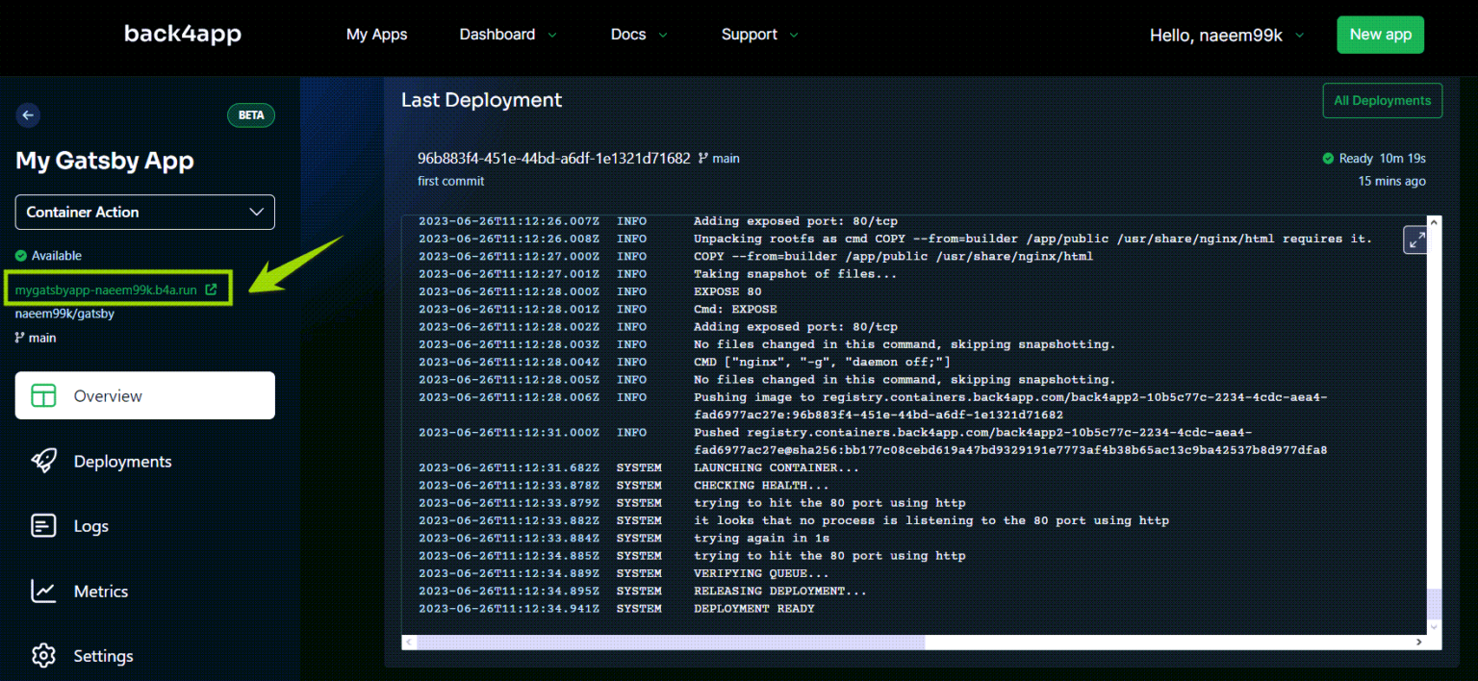
Task: Go to My Apps in top navigation
Action: [x=376, y=35]
